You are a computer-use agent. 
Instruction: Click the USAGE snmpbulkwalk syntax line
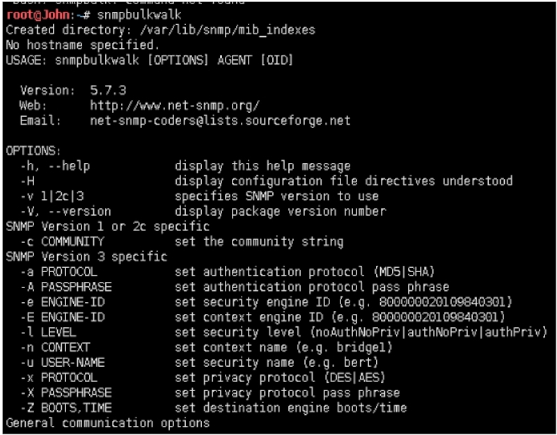point(150,60)
